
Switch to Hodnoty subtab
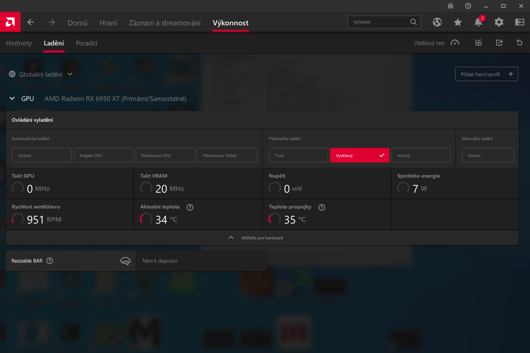pyautogui.click(x=19, y=43)
